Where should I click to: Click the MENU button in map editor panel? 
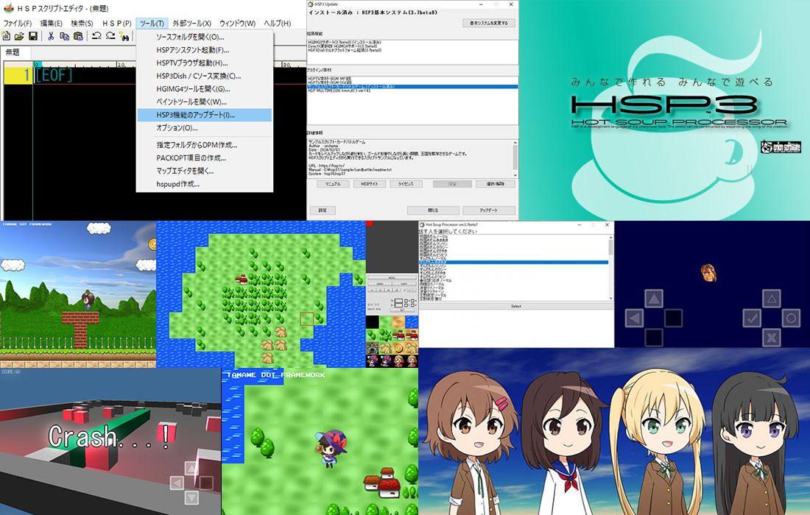(392, 278)
